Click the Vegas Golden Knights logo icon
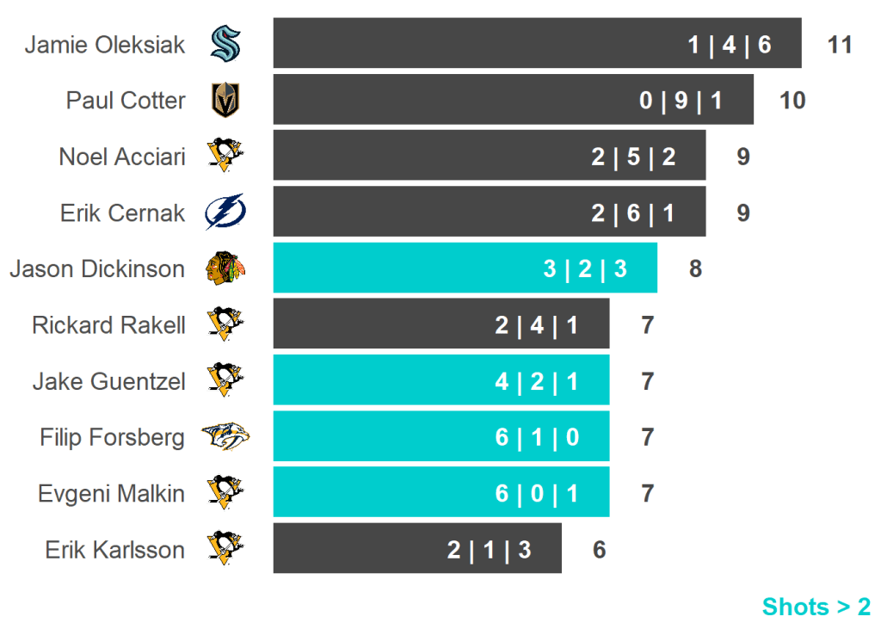881x629 pixels. (x=225, y=100)
